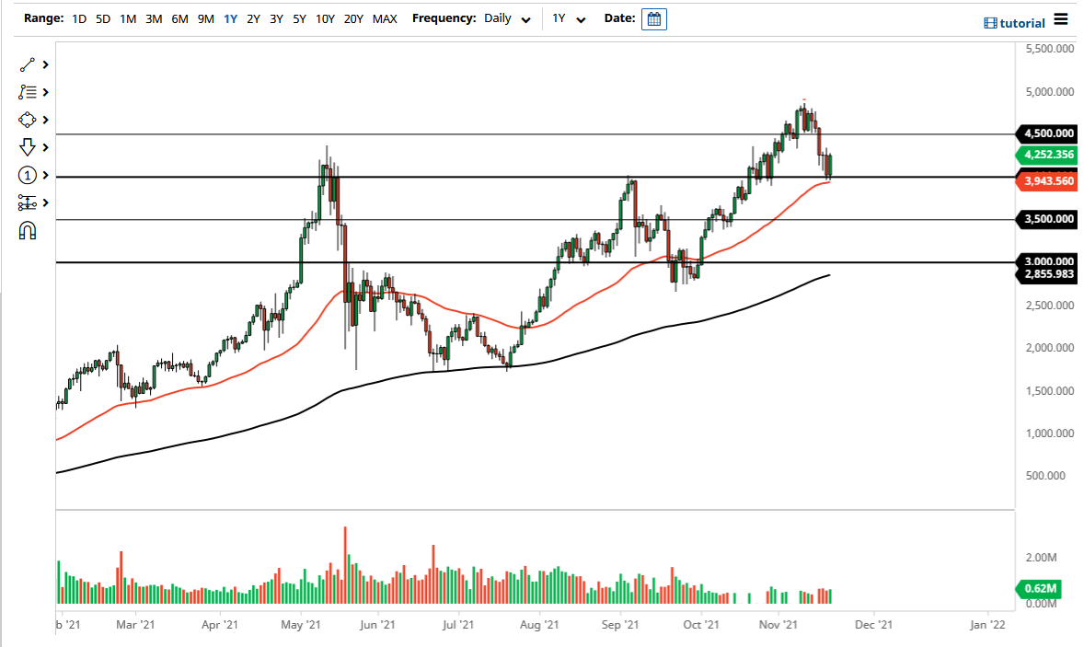Click the red 3,943.560 moving average tag
The width and height of the screenshot is (1084, 647).
(x=1046, y=181)
